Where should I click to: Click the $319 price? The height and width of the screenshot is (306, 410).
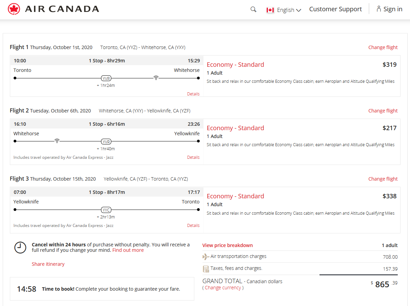[390, 65]
